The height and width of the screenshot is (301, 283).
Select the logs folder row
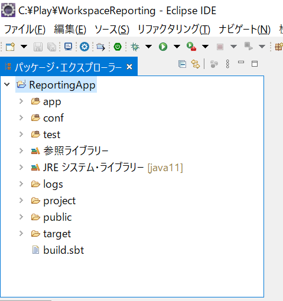[x=47, y=184]
